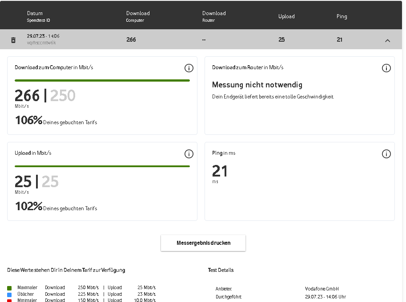Screen dimensions: 406x302
Task: Select the Speedtest ID vqrhsccmtw6k
Action: (41, 43)
